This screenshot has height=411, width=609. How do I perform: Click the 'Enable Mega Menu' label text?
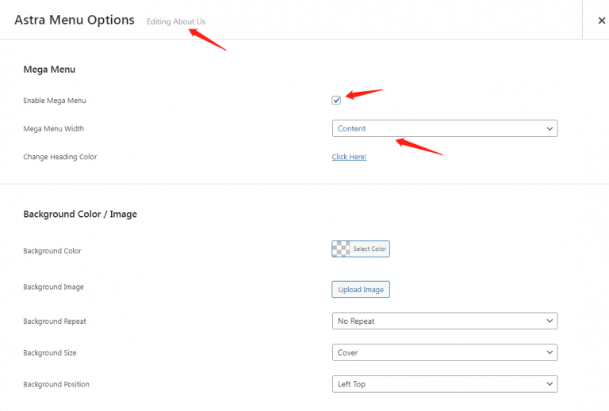pyautogui.click(x=55, y=101)
